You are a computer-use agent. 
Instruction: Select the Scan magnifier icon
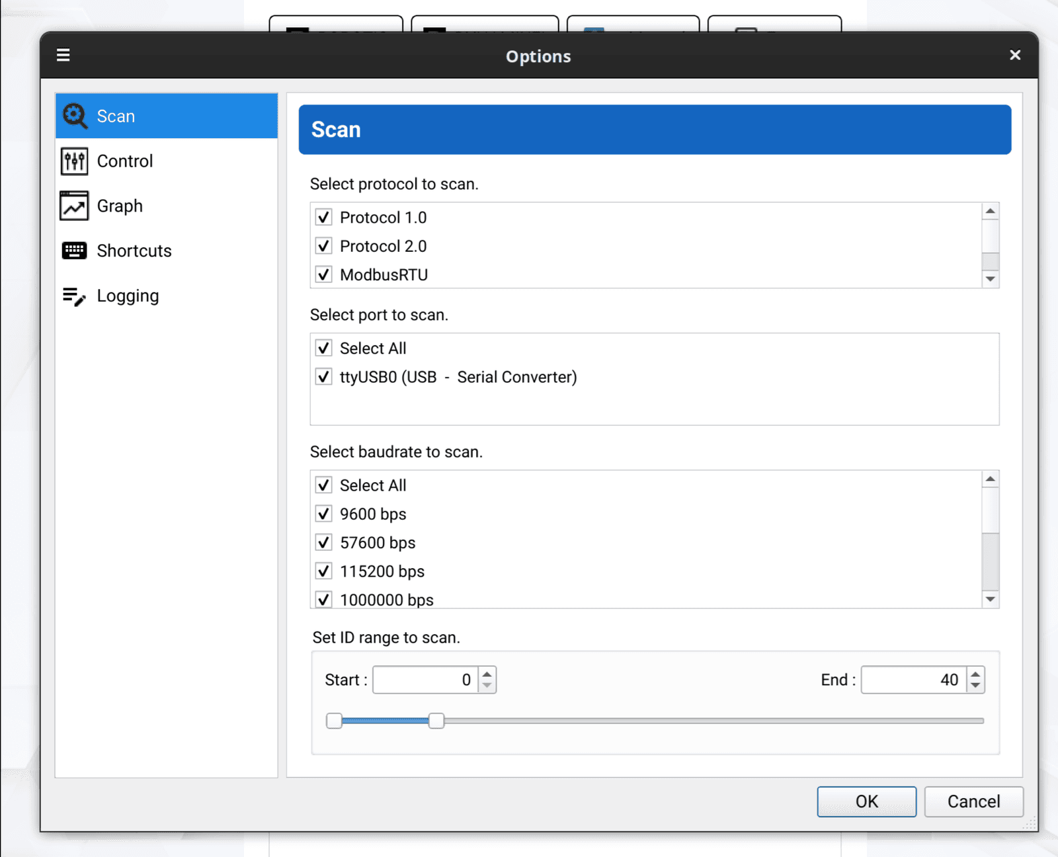[75, 116]
